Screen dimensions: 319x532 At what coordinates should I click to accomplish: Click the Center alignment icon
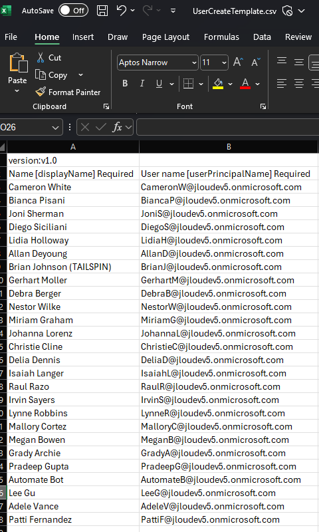[x=298, y=84]
